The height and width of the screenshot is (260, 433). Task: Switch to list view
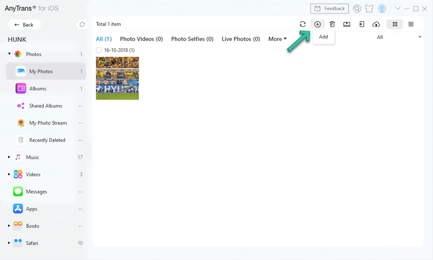411,24
